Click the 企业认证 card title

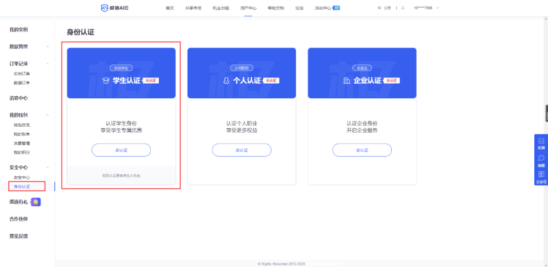pos(367,80)
